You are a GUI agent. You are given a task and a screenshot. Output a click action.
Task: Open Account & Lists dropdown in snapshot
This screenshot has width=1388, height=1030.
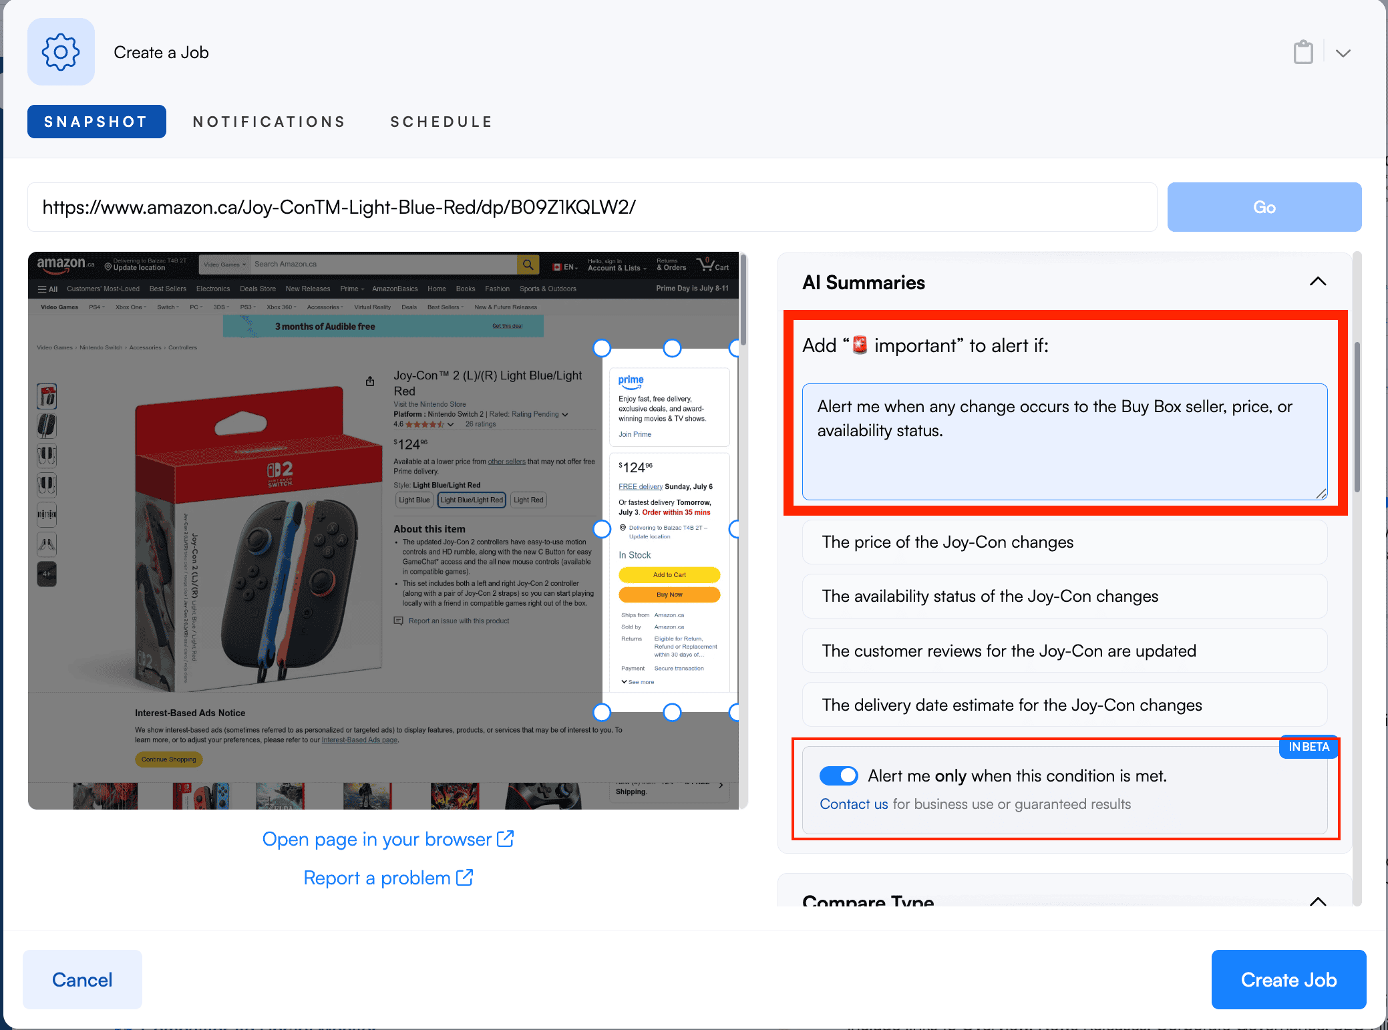click(617, 265)
